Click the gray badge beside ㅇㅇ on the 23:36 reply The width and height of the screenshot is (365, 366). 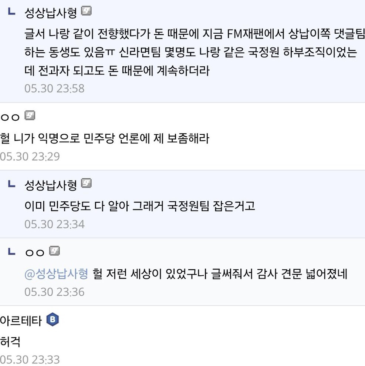click(54, 251)
